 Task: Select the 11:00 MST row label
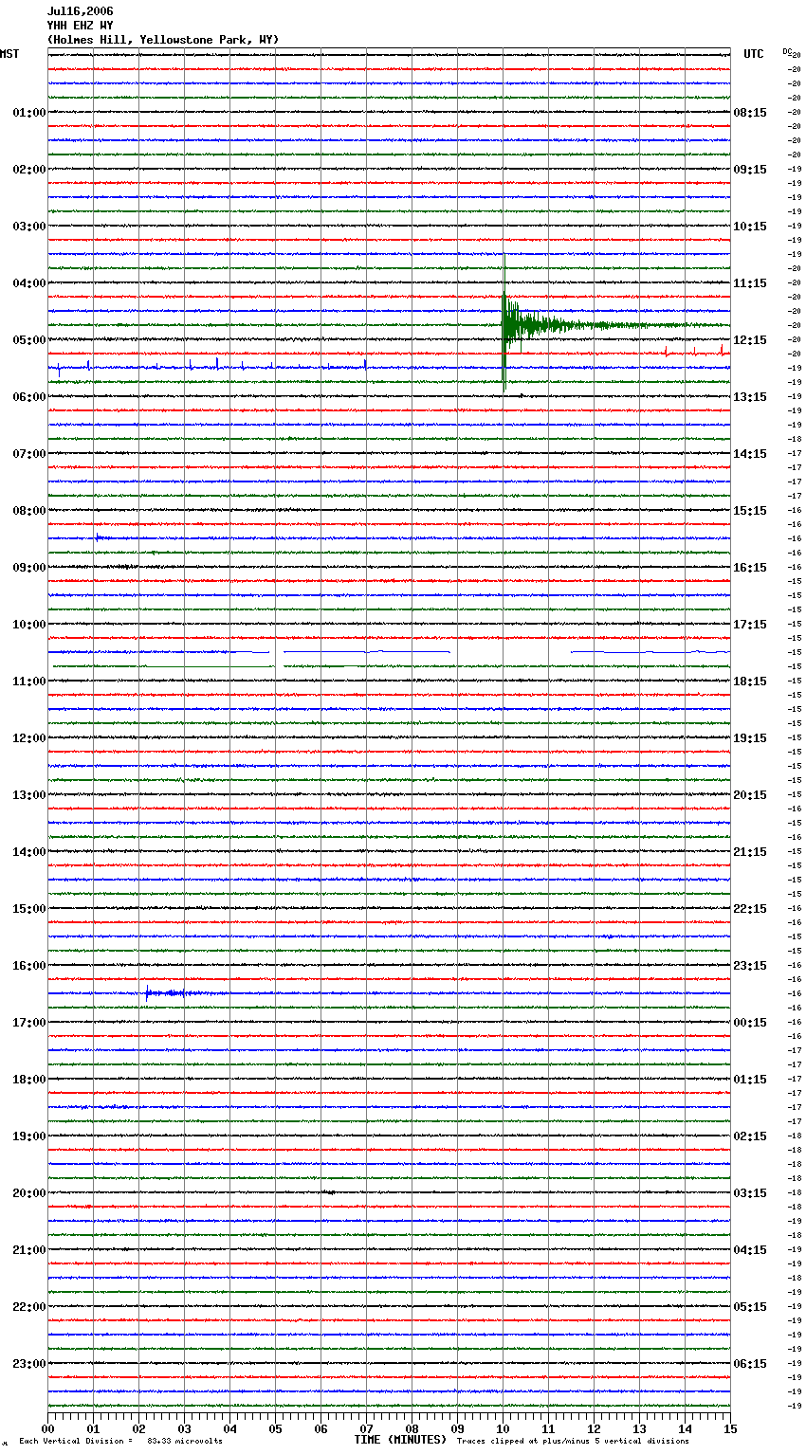click(29, 682)
